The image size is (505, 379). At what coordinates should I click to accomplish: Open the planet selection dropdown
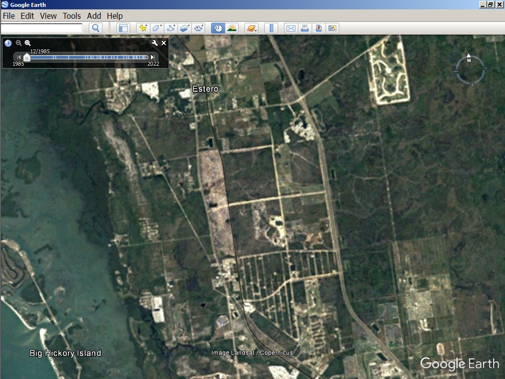click(252, 28)
